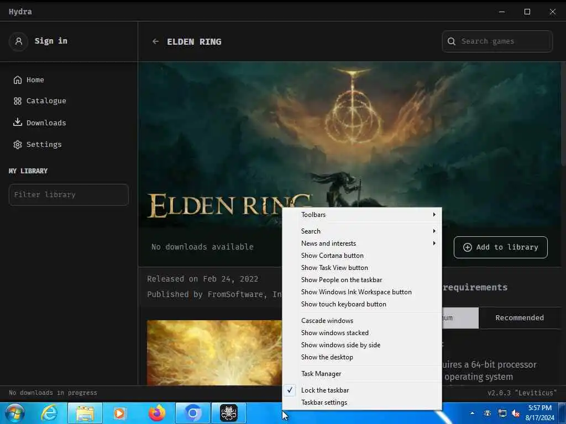Click 'No downloads available' text
The image size is (566, 424).
click(202, 247)
